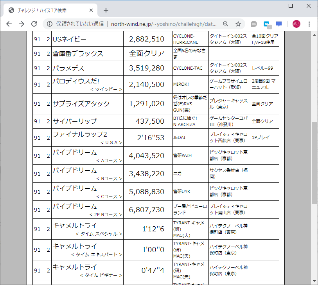This screenshot has width=318, height=285.
Task: Click the scrollbar up arrow
Action: tap(313, 35)
